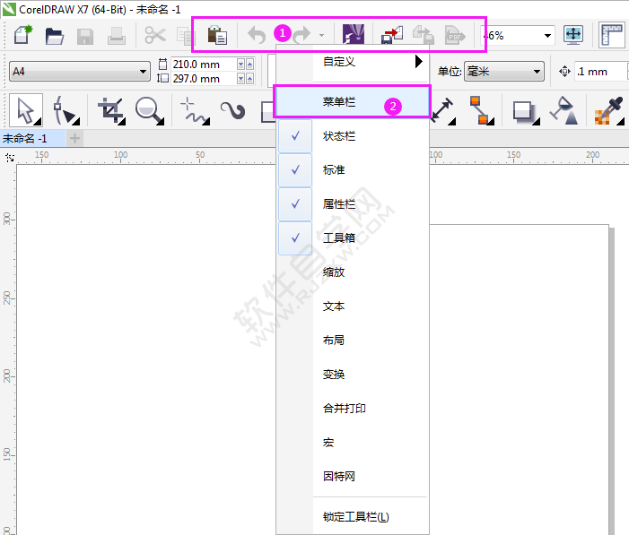Click the Import icon

click(x=392, y=35)
